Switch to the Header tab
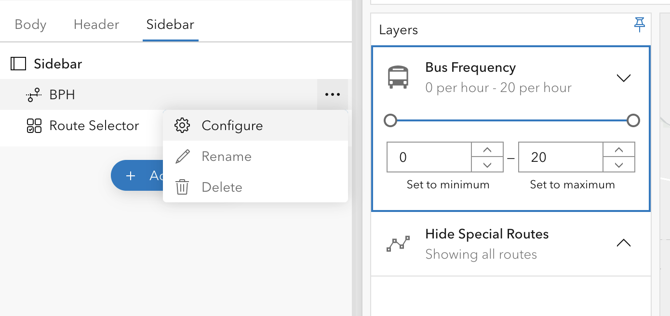 tap(96, 25)
